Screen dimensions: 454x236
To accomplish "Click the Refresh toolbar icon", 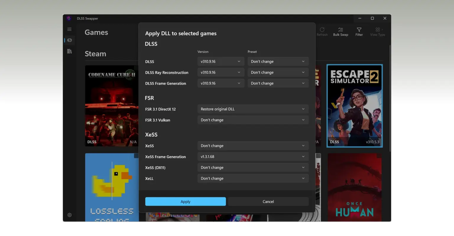I will click(x=322, y=32).
